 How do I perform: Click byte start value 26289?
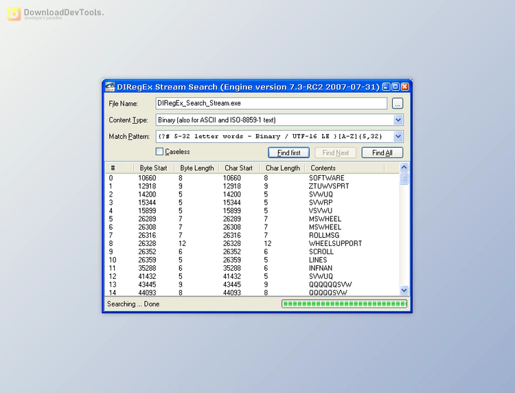147,219
